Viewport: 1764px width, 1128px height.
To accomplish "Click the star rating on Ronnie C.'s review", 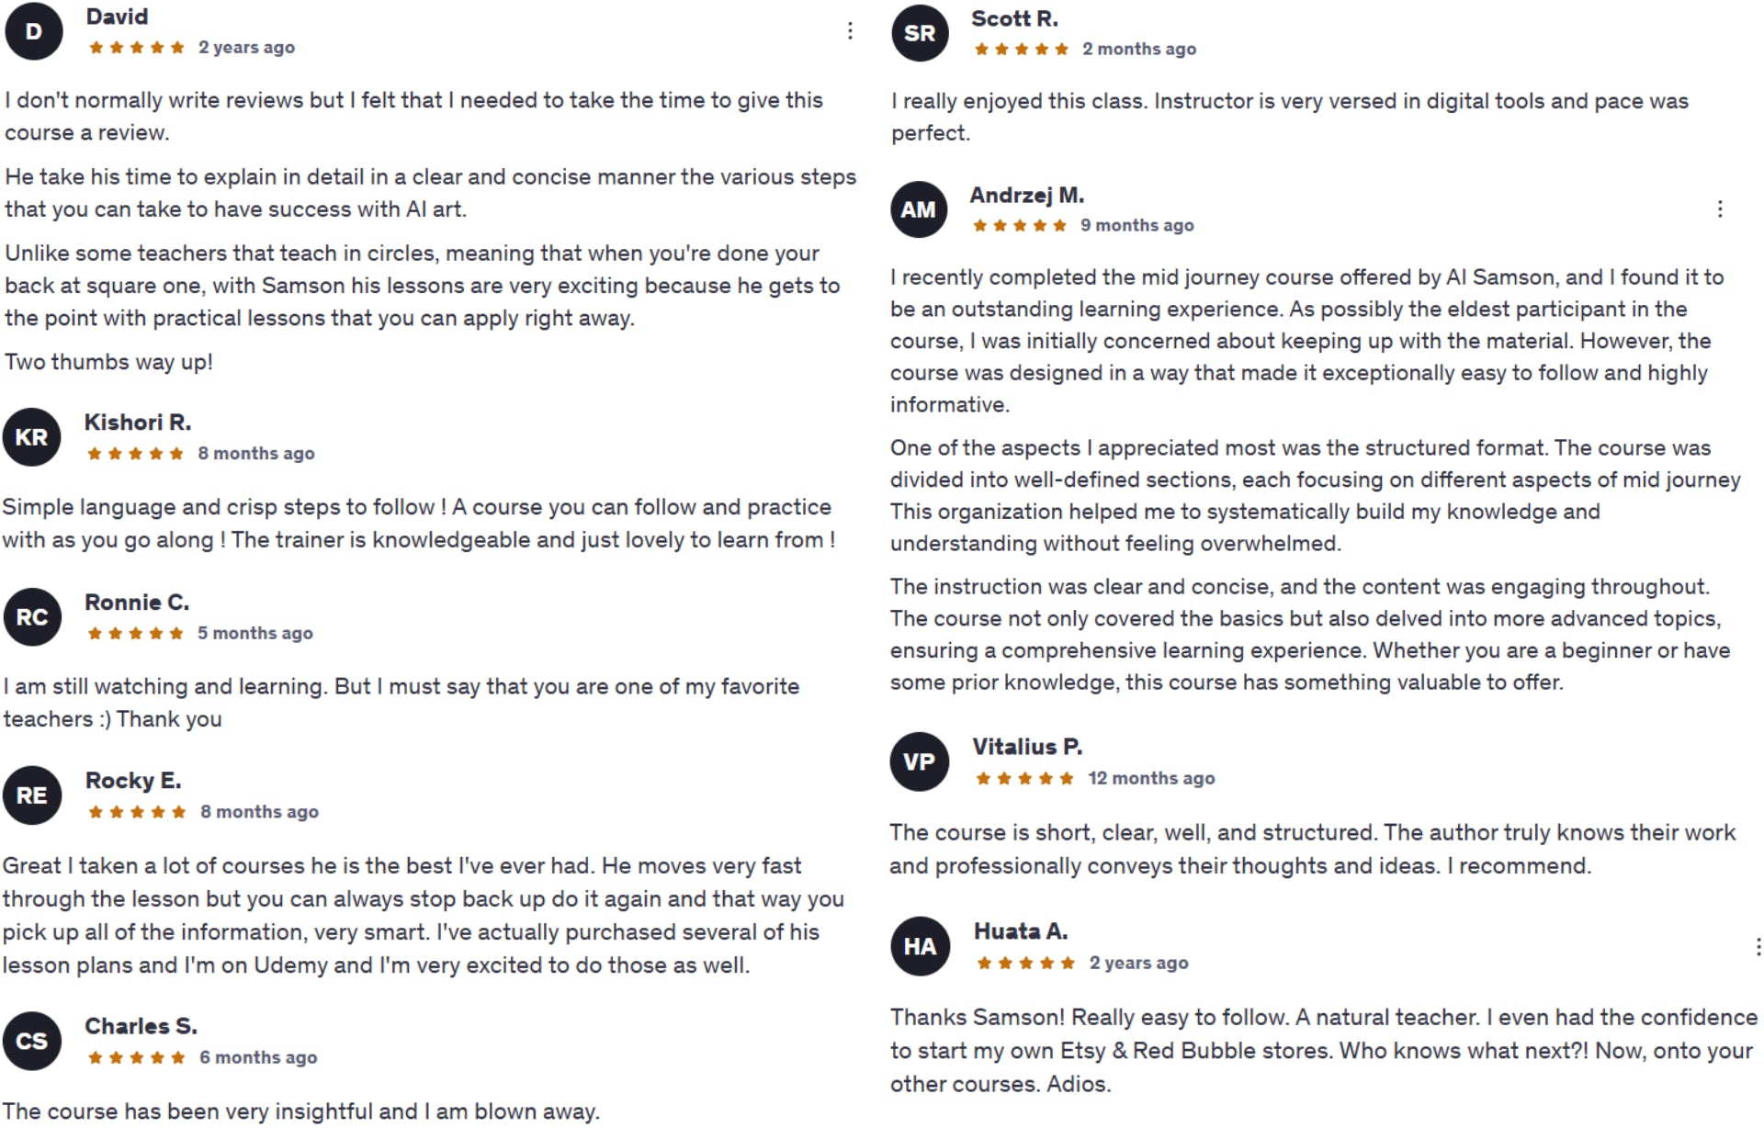I will [x=135, y=634].
